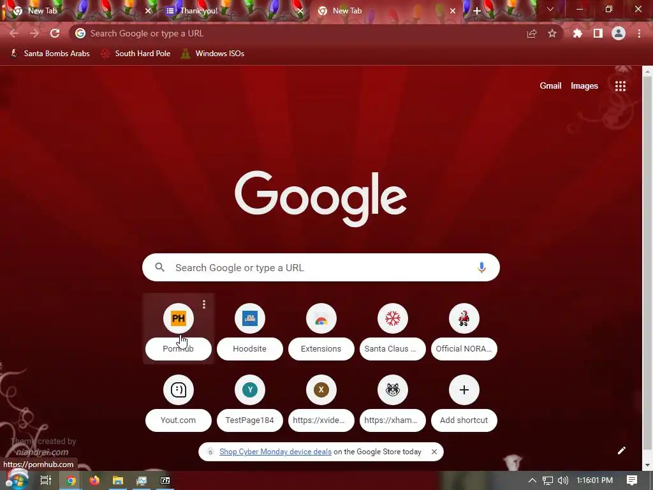Open File Explorer from the taskbar
This screenshot has height=490, width=653.
tap(118, 480)
